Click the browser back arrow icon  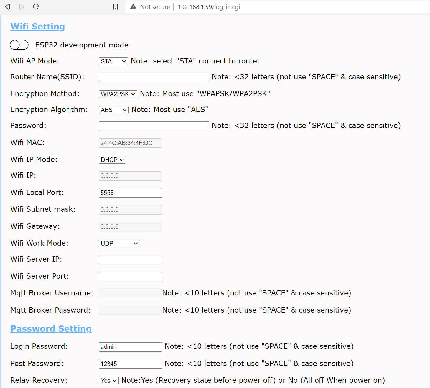8,7
